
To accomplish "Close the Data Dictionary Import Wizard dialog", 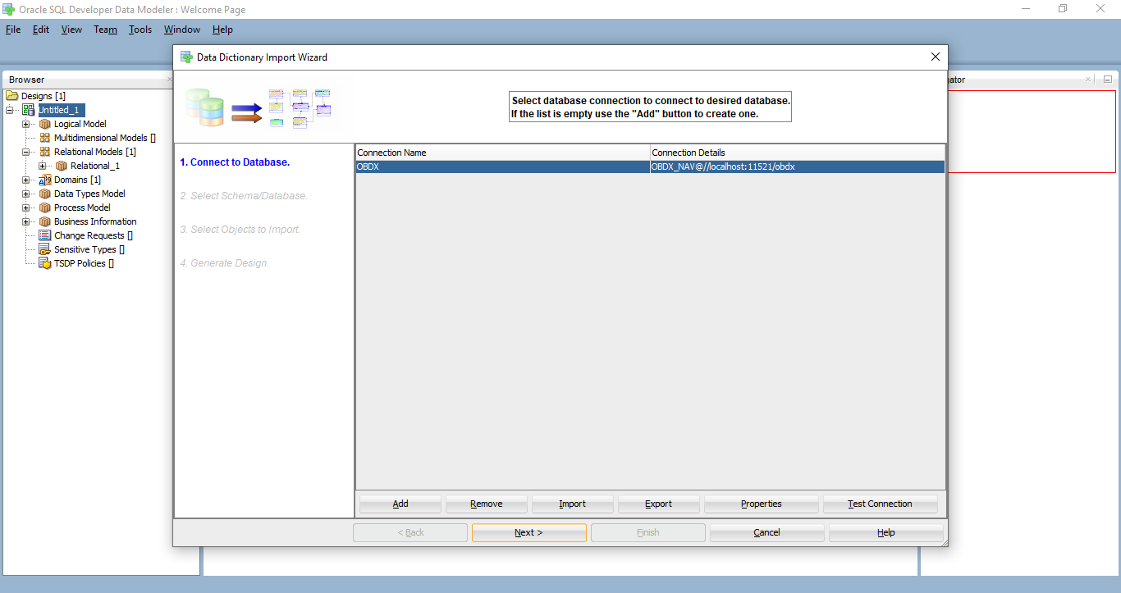I will click(x=935, y=57).
